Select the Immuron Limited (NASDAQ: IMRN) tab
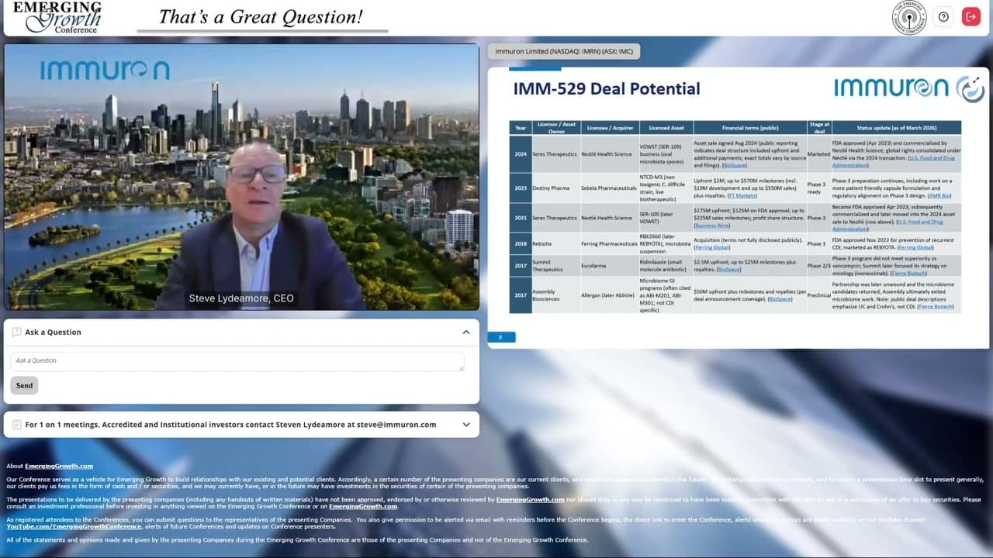The width and height of the screenshot is (993, 558). coord(564,51)
